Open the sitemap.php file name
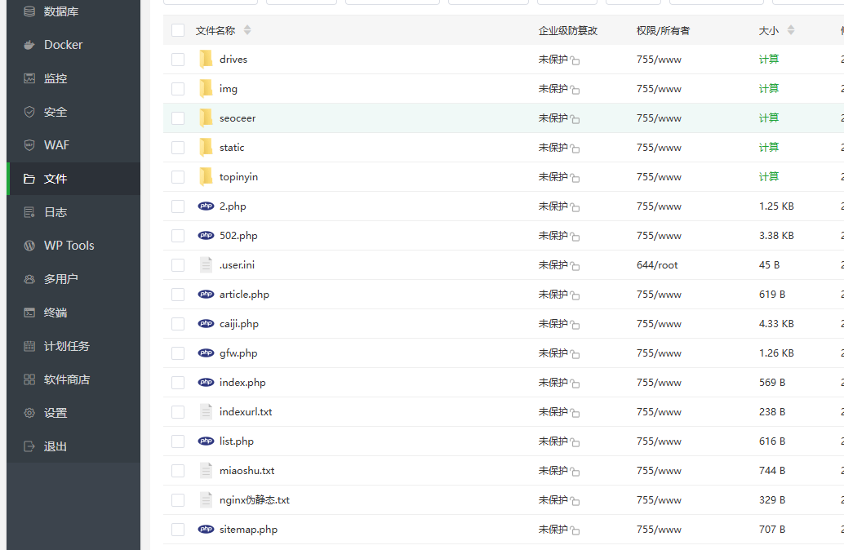The width and height of the screenshot is (844, 550). pyautogui.click(x=248, y=530)
